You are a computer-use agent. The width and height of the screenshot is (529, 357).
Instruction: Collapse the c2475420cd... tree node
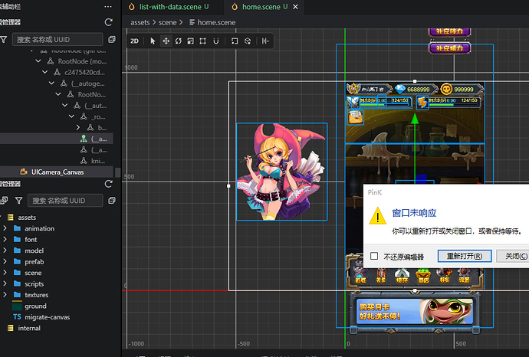[45, 72]
